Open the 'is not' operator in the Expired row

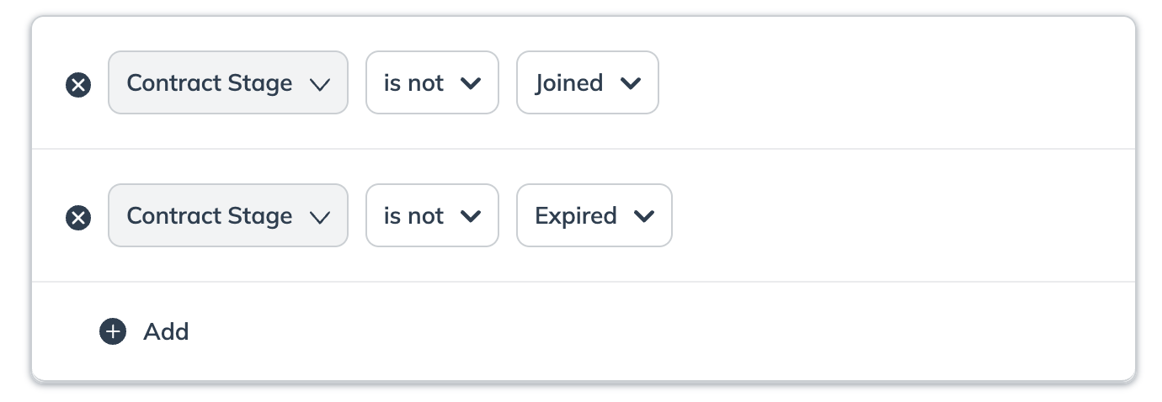(432, 215)
